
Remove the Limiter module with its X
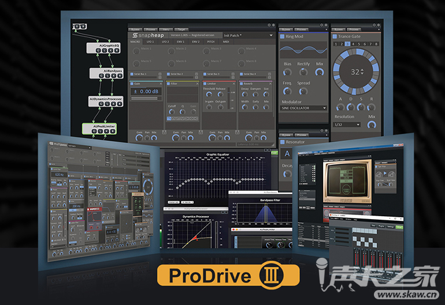[x=234, y=84]
